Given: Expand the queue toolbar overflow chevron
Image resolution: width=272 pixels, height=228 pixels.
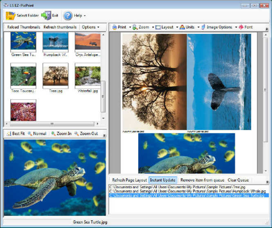Looking at the screenshot, I should coord(268,182).
